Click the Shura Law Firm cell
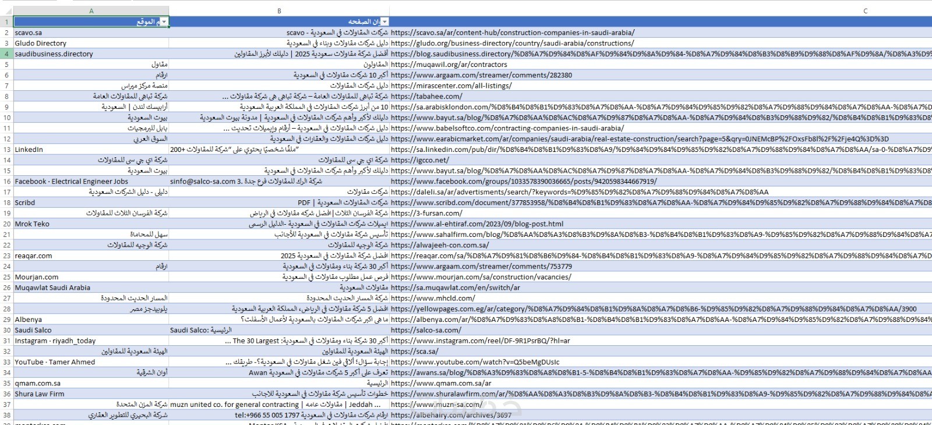The image size is (932, 425). (91, 394)
